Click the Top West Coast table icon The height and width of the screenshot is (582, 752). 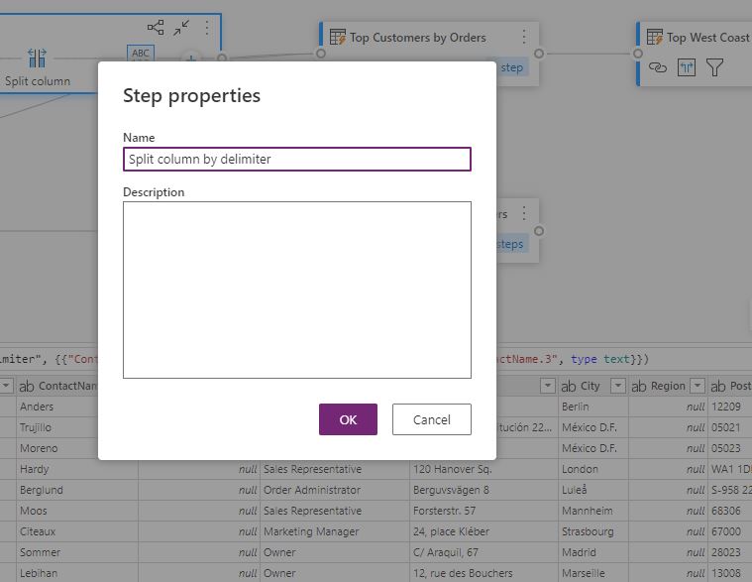coord(654,38)
